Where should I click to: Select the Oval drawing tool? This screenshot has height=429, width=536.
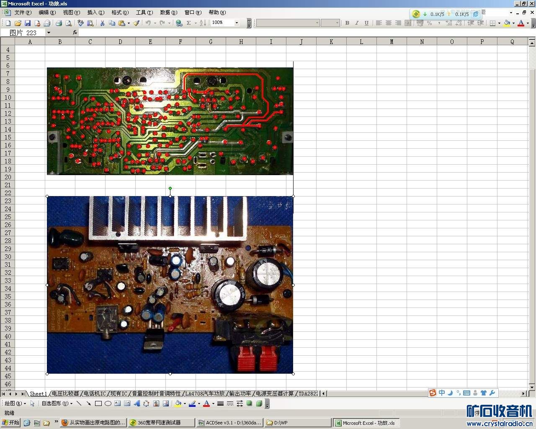click(x=108, y=403)
